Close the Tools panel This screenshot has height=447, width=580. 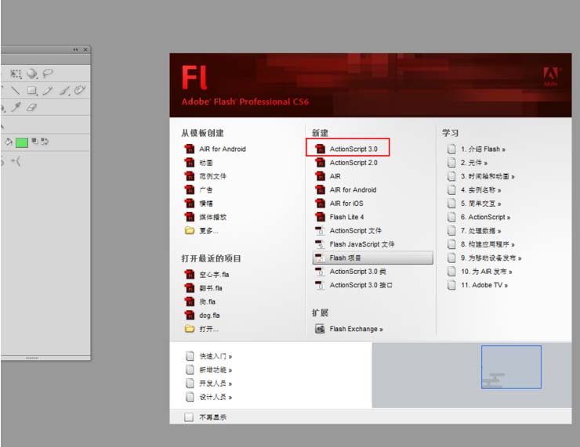tap(85, 49)
